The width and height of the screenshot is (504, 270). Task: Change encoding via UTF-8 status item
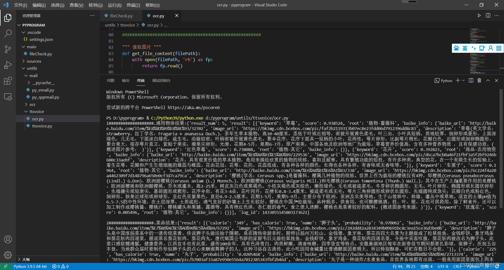pyautogui.click(x=443, y=266)
